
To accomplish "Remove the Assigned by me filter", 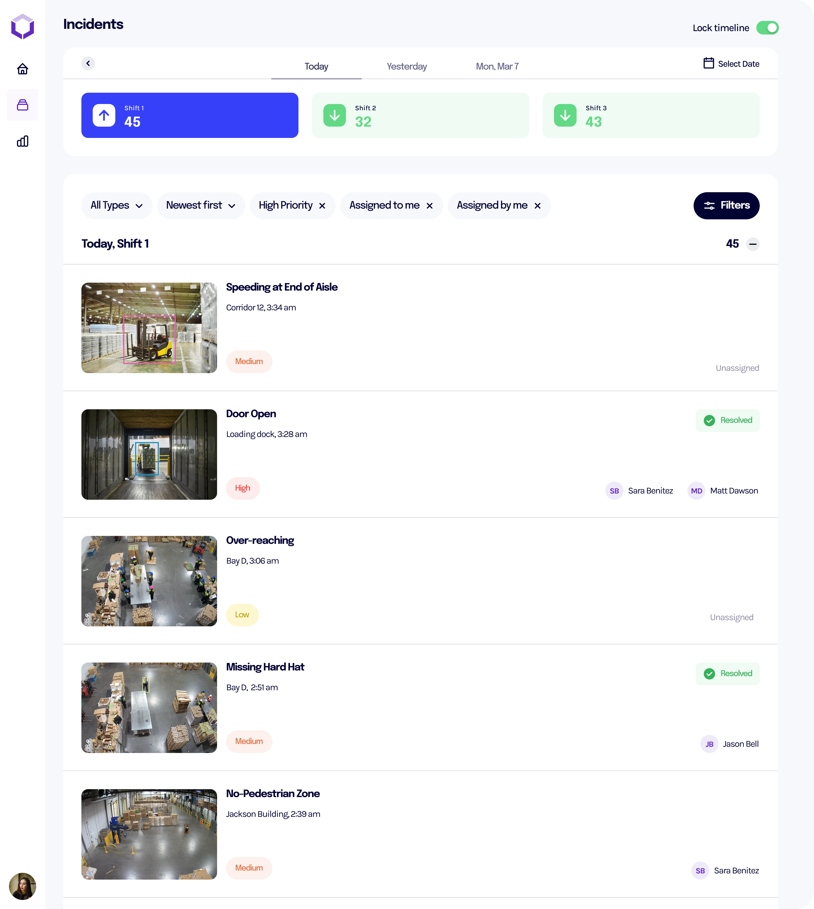I will (538, 206).
